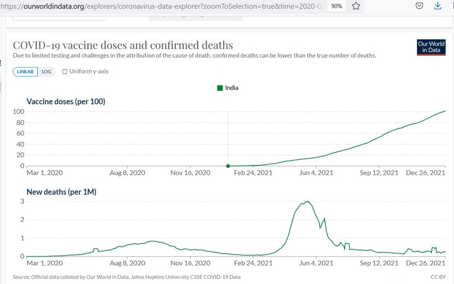Viewport: 454px width, 284px height.
Task: Click the search box above the chart
Action: (x=59, y=16)
